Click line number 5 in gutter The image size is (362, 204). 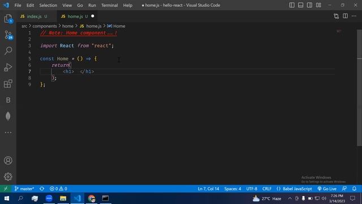click(29, 59)
